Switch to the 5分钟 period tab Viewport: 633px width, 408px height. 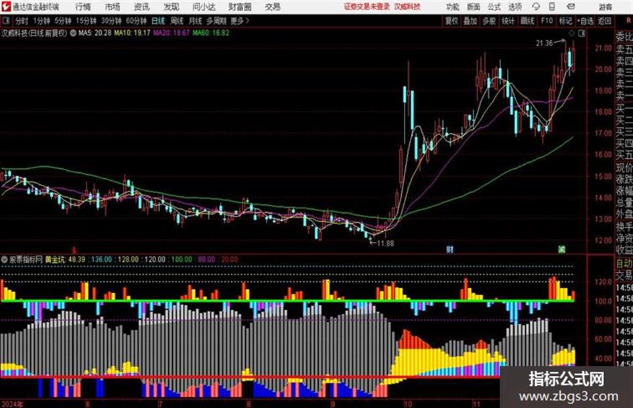pyautogui.click(x=62, y=21)
